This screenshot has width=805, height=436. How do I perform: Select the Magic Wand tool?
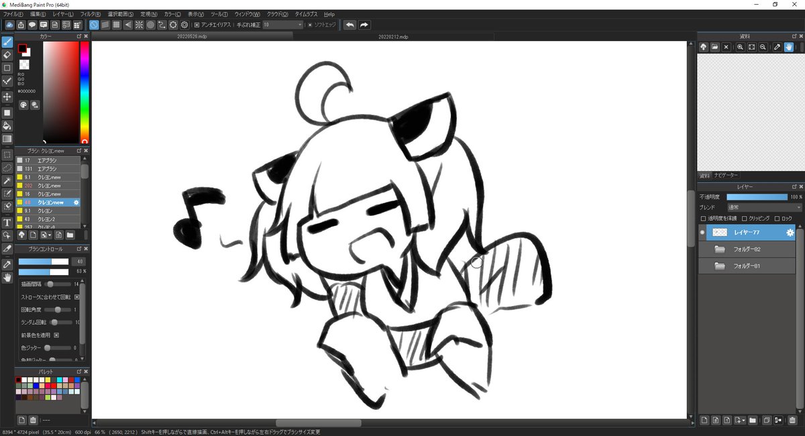click(7, 181)
